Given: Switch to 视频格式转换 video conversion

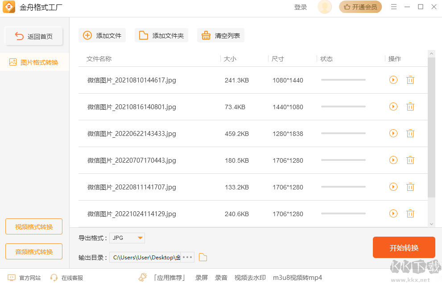Looking at the screenshot, I should [33, 226].
